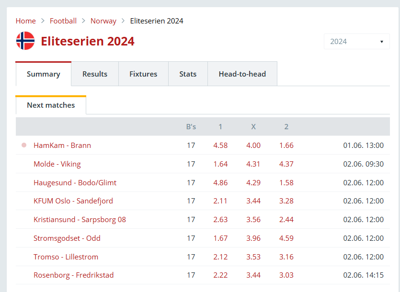
Task: Click the Norway flag icon
Action: pyautogui.click(x=25, y=41)
